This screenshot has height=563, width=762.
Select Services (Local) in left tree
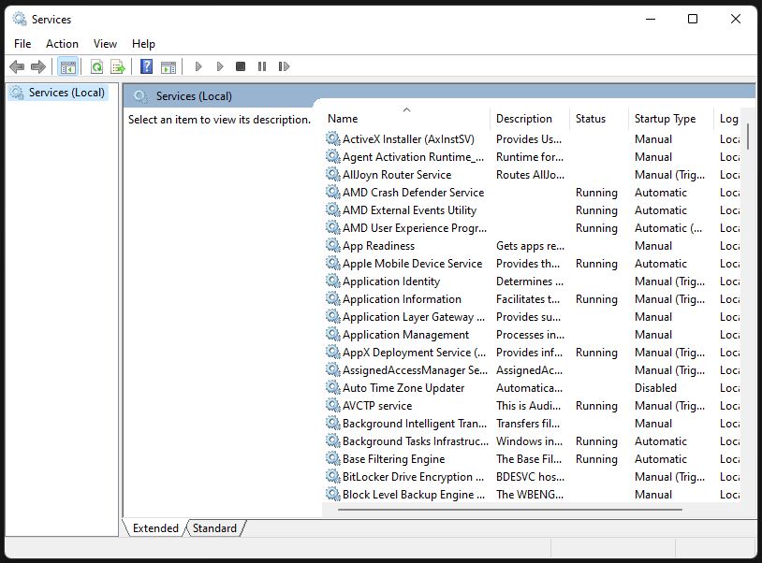(66, 93)
